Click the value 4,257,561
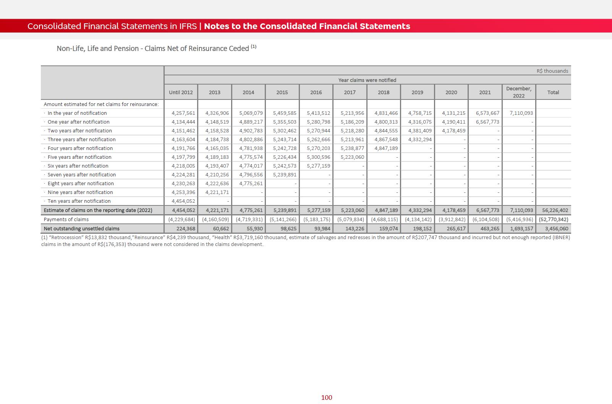 [183, 113]
